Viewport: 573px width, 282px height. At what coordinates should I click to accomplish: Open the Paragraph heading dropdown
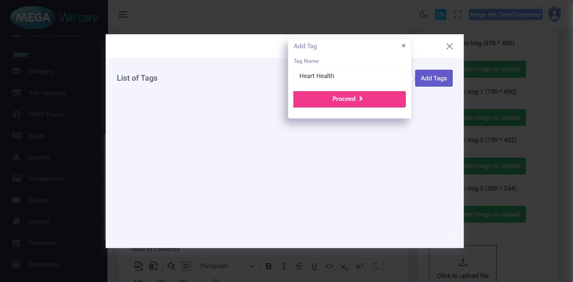227,266
